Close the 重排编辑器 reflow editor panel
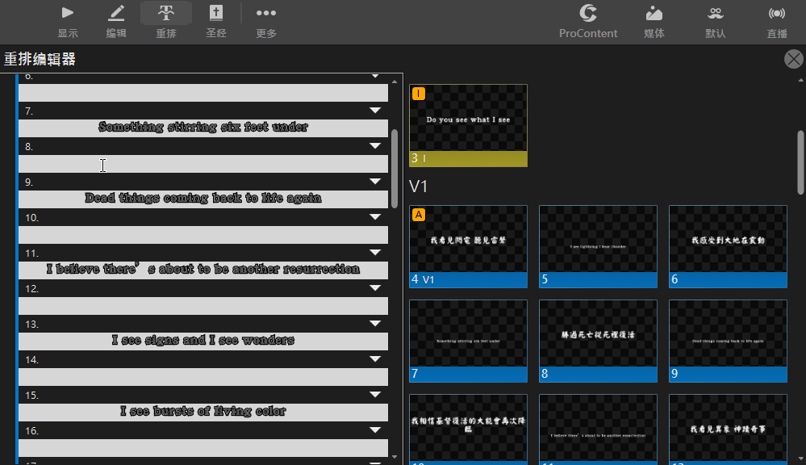806x465 pixels. [794, 59]
